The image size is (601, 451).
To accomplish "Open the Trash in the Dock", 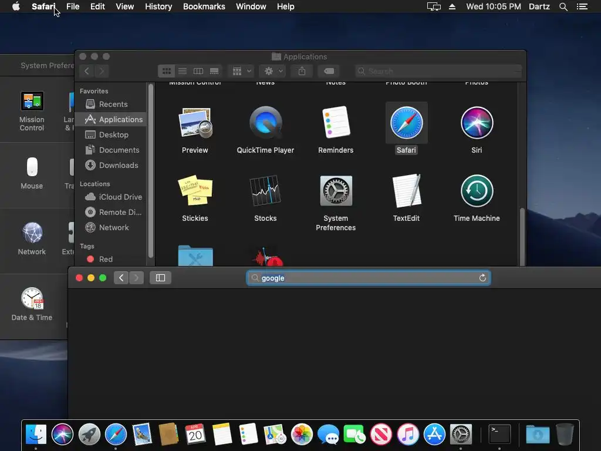I will click(565, 434).
